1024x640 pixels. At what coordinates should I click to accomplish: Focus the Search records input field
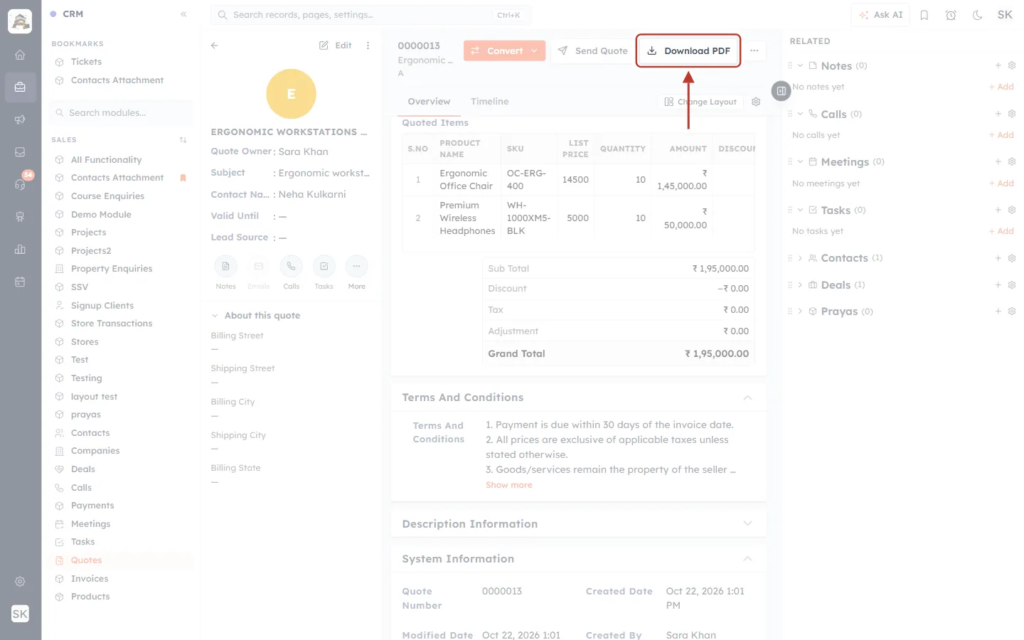coord(370,15)
